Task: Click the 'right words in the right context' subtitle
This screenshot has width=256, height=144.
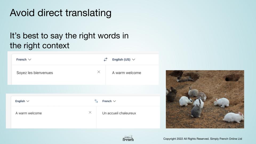Action: (69, 41)
